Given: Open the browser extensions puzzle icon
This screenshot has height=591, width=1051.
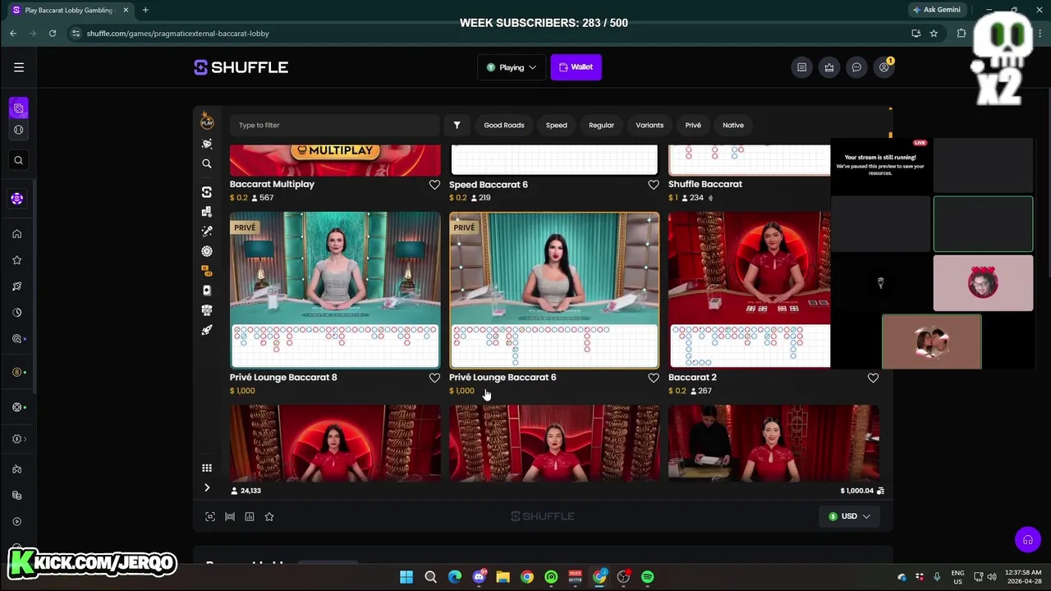Looking at the screenshot, I should point(962,34).
